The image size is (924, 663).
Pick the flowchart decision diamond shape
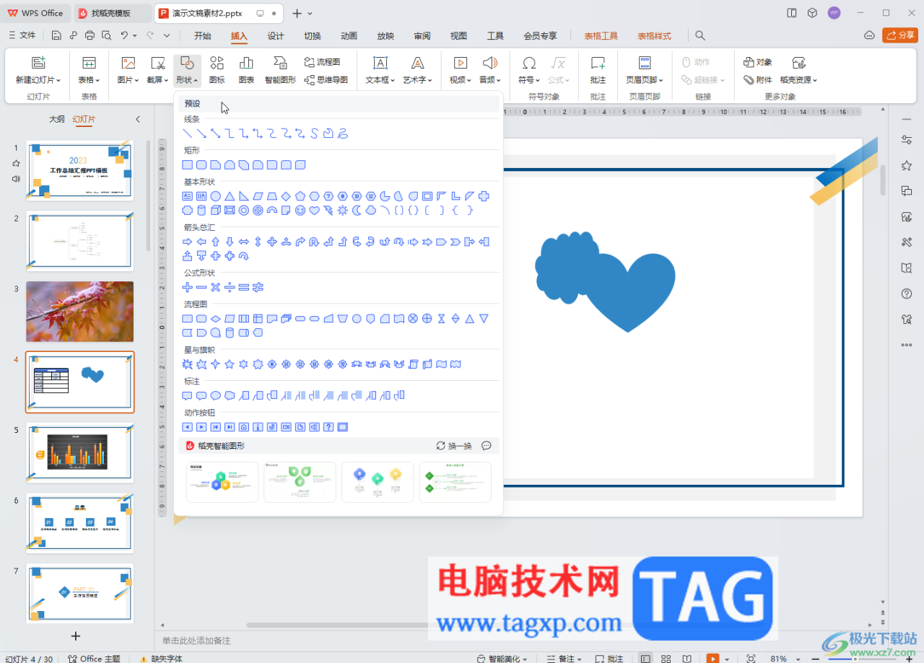(215, 318)
